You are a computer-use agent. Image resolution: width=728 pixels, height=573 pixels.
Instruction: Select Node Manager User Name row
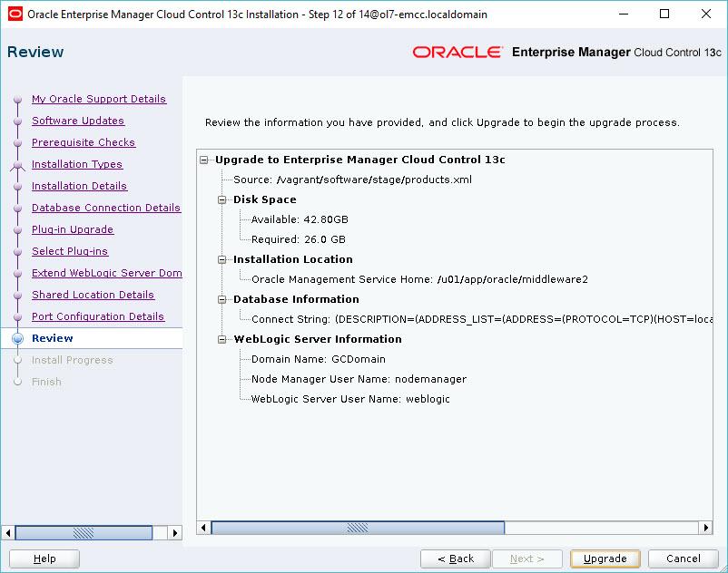359,379
